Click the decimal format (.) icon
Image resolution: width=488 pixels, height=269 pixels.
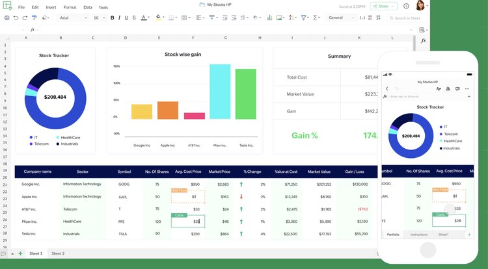tap(362, 18)
